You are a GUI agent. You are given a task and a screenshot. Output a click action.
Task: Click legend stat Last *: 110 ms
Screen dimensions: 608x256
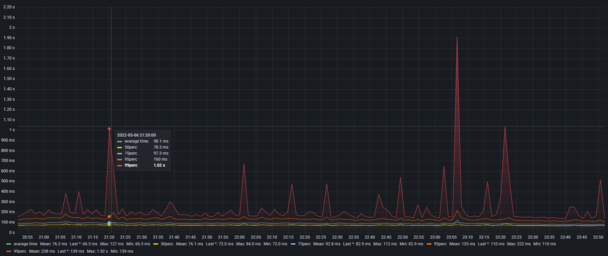pyautogui.click(x=491, y=244)
